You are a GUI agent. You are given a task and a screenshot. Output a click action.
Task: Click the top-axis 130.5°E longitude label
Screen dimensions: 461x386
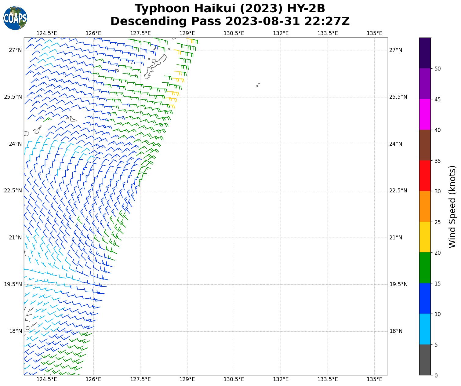234,33
